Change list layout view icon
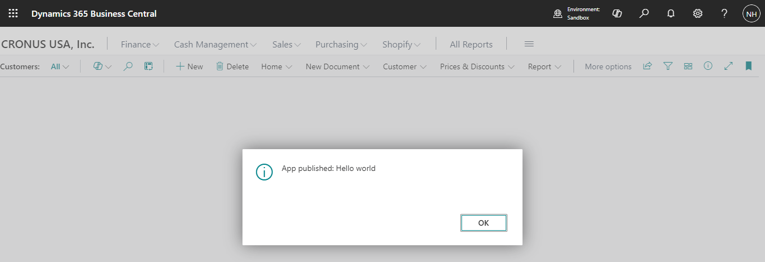The width and height of the screenshot is (765, 262). 688,66
